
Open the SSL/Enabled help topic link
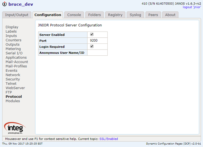click(109, 139)
